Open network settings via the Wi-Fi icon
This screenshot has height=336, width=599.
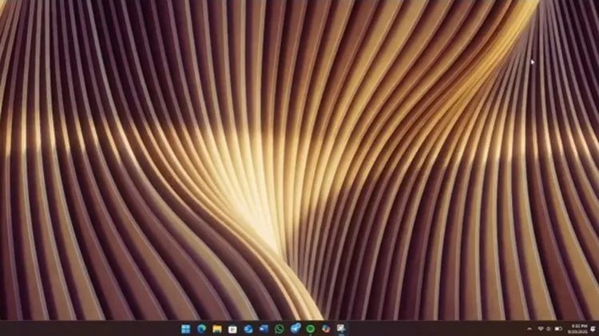540,329
